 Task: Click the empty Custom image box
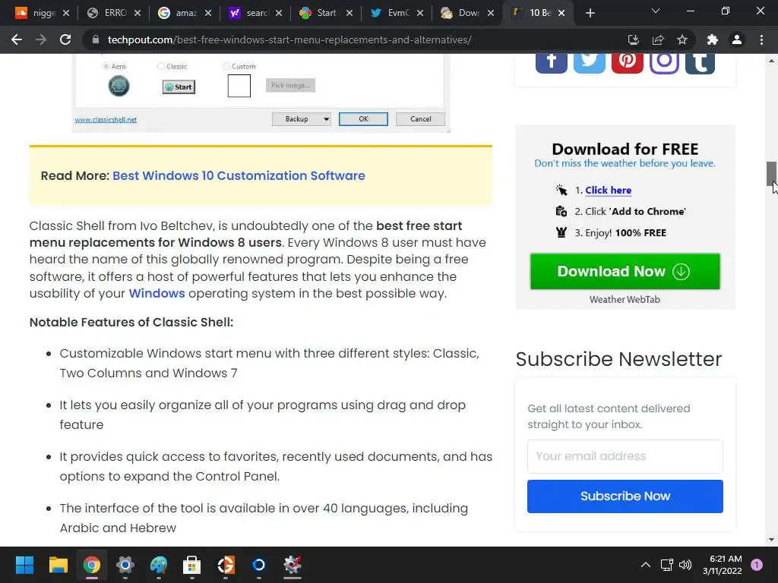pos(239,86)
